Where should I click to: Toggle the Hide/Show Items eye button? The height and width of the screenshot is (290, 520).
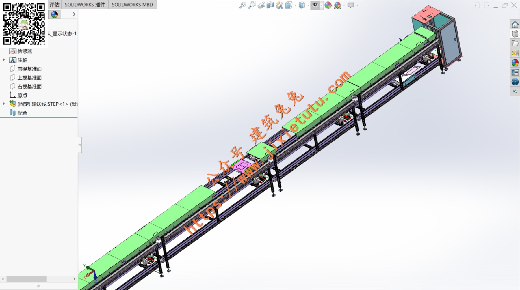click(x=315, y=5)
